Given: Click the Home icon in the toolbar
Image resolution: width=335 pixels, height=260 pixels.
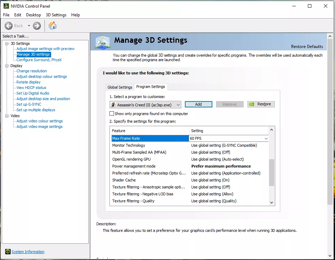Looking at the screenshot, I should (x=52, y=26).
